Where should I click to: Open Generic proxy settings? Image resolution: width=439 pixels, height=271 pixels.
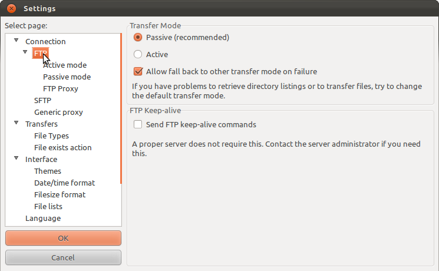point(58,112)
